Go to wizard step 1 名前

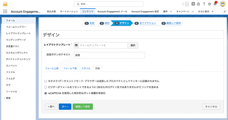(x=89, y=23)
